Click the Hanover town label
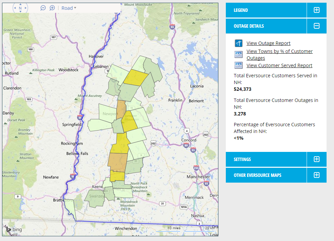This screenshot has width=334, height=241. [96, 56]
